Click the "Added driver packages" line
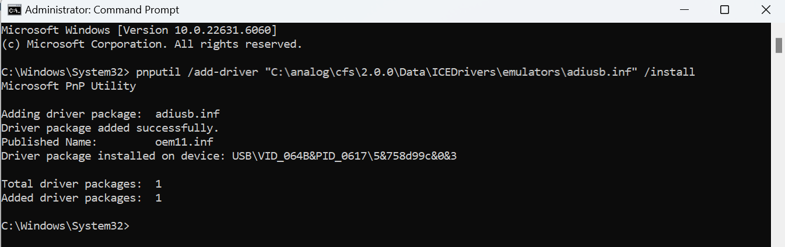Viewport: 785px width, 247px height. [x=81, y=198]
